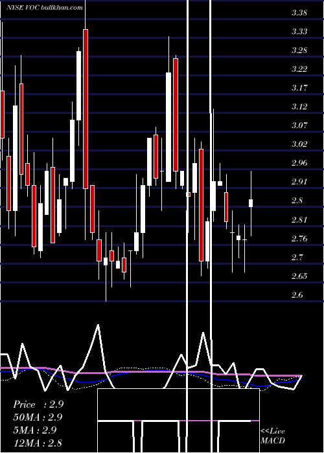This screenshot has height=453, width=324.
Task: Click the tallest red candlestick reaching 3.33
Action: coord(86,109)
